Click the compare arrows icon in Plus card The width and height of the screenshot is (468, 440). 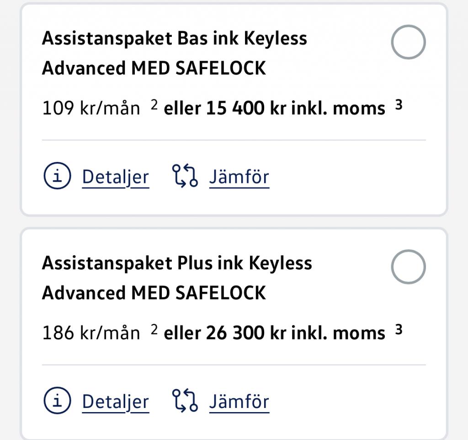coord(185,400)
